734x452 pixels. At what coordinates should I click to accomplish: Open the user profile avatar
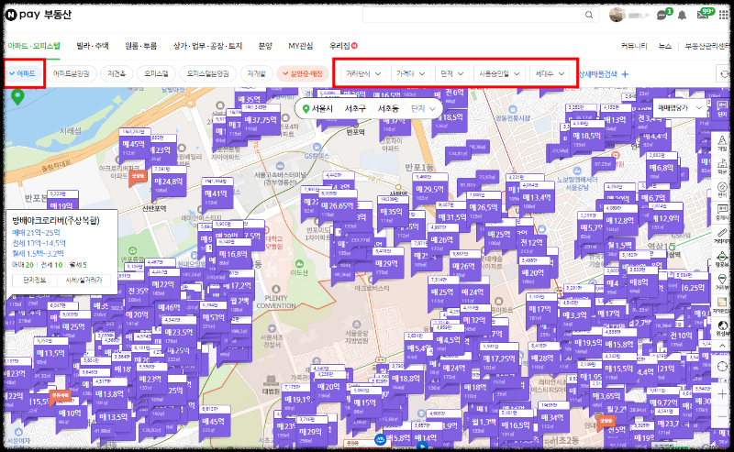(x=617, y=15)
